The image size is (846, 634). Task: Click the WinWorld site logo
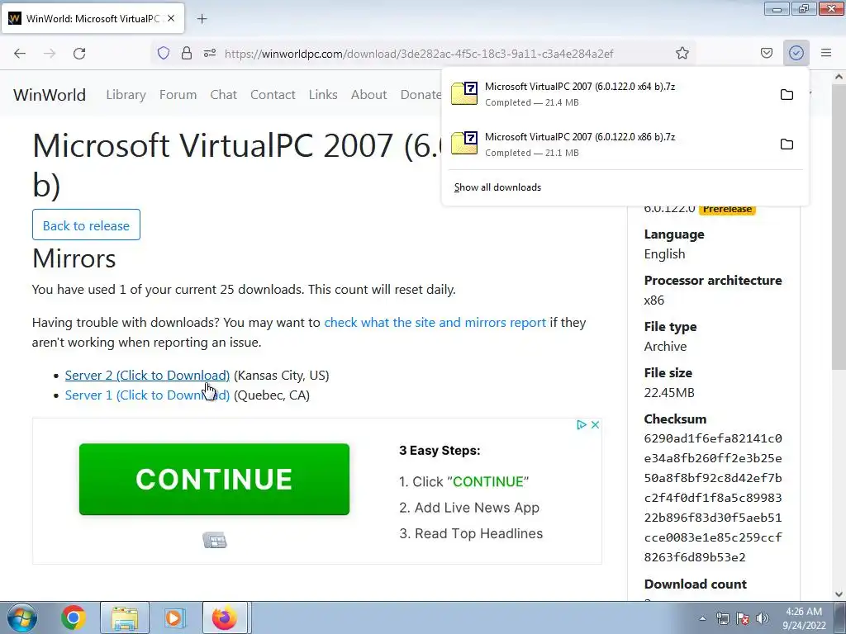click(x=50, y=95)
